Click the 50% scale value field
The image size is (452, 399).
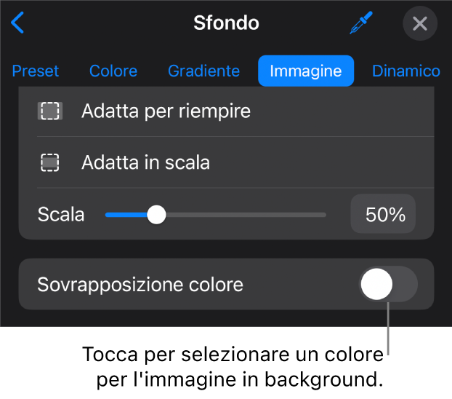tap(383, 215)
